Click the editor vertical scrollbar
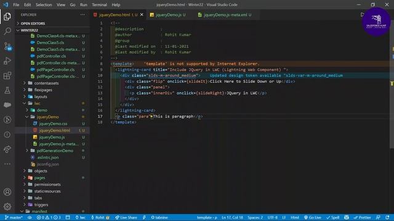Image resolution: width=394 pixels, height=221 pixels. pos(392,84)
